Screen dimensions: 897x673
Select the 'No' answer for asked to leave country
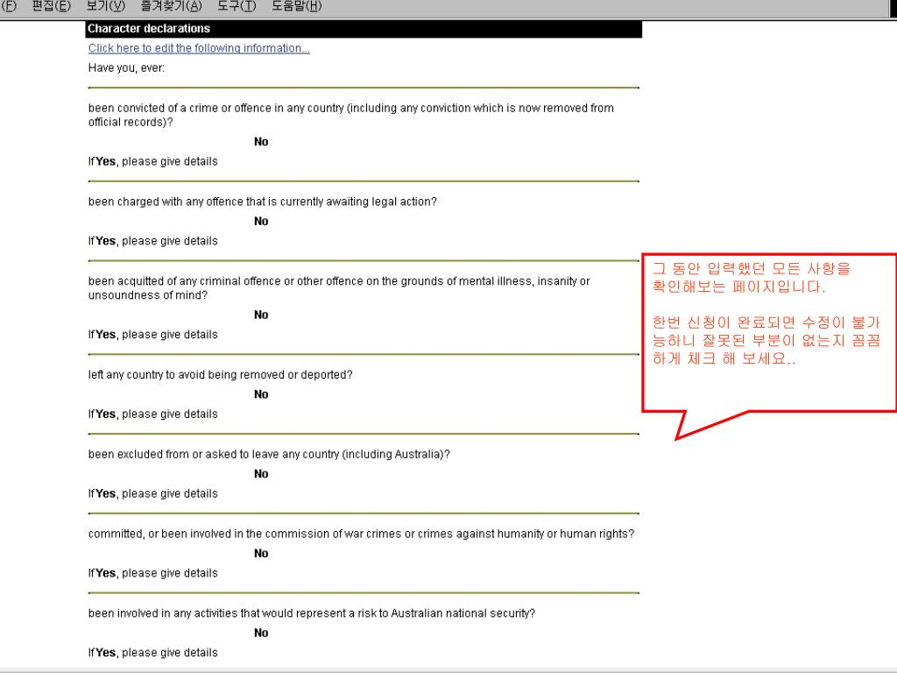click(261, 474)
